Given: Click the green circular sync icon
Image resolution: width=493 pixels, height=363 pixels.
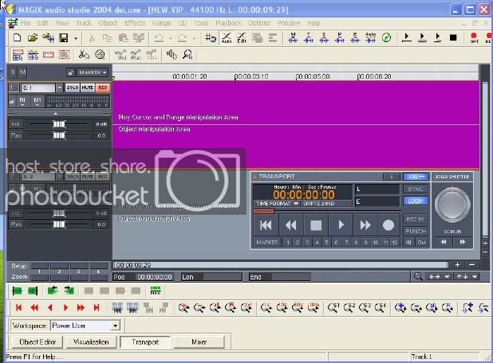Looking at the screenshot, I should [x=386, y=38].
